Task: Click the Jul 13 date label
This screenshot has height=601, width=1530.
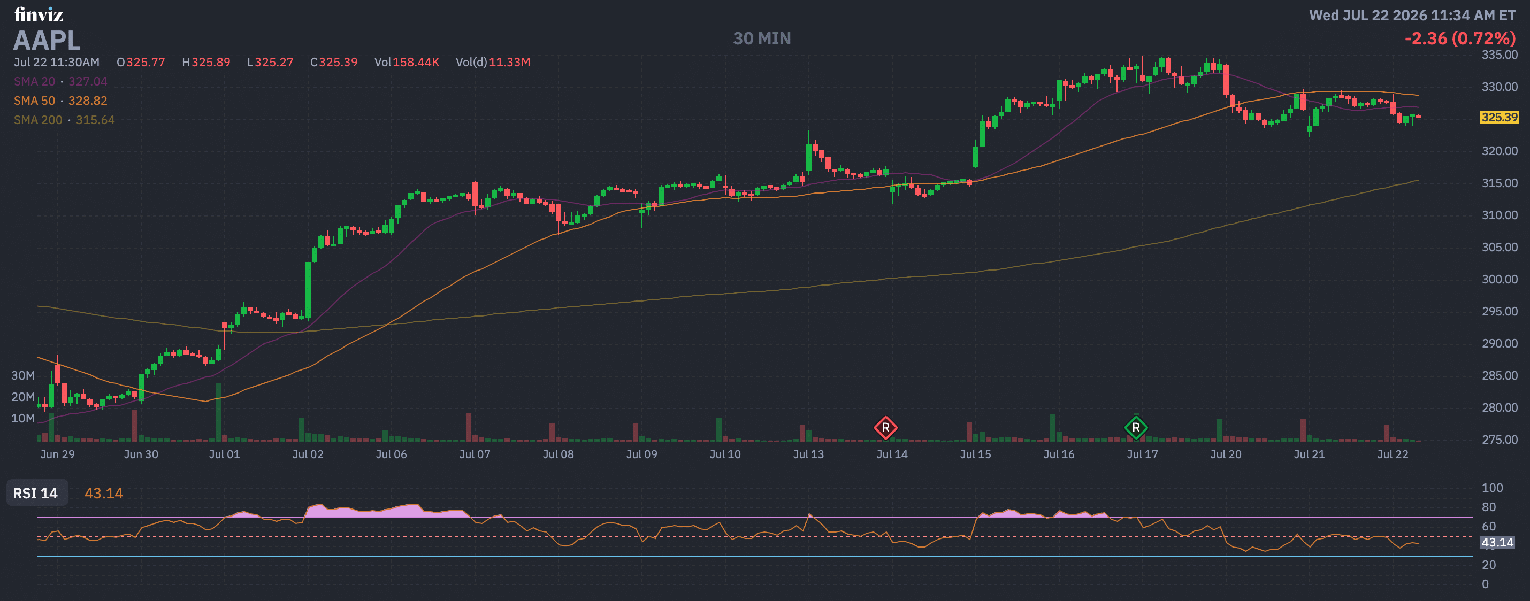Action: point(808,454)
